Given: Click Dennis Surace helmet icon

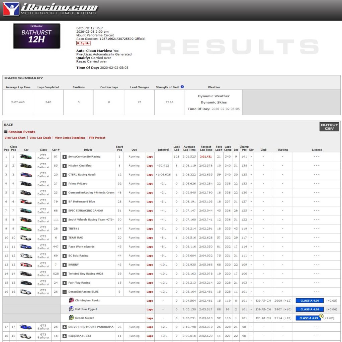Looking at the screenshot, I should (x=71, y=318).
